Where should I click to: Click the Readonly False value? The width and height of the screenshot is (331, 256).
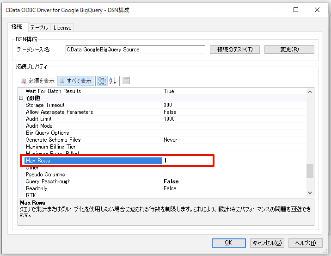(170, 188)
